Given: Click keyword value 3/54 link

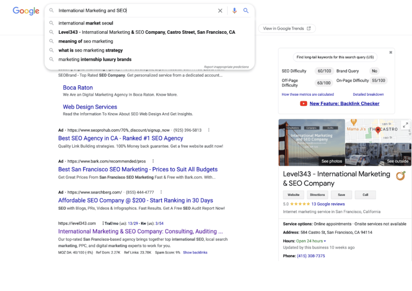Looking at the screenshot, I should coord(159,223).
